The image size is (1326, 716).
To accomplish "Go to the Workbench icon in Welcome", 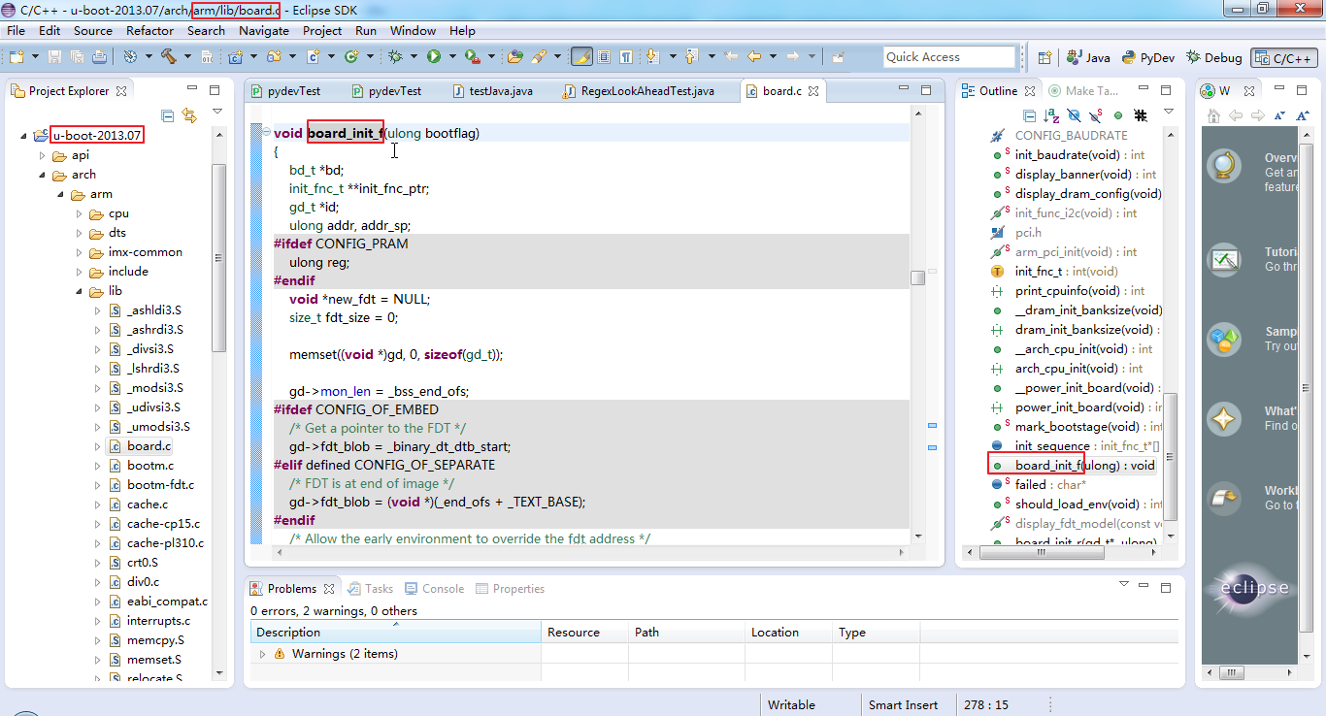I will point(1224,499).
